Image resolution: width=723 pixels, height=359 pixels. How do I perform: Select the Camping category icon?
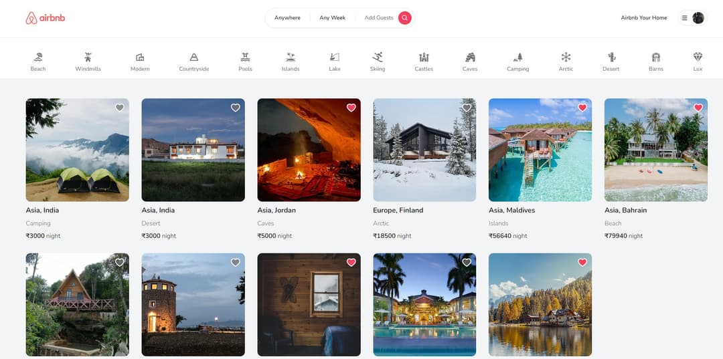coord(517,57)
